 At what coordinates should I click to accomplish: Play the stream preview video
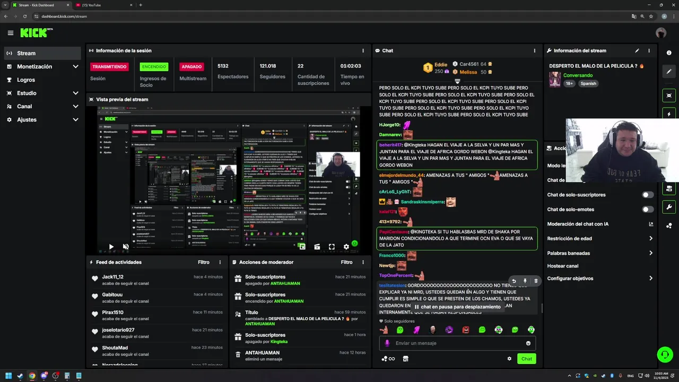point(111,247)
